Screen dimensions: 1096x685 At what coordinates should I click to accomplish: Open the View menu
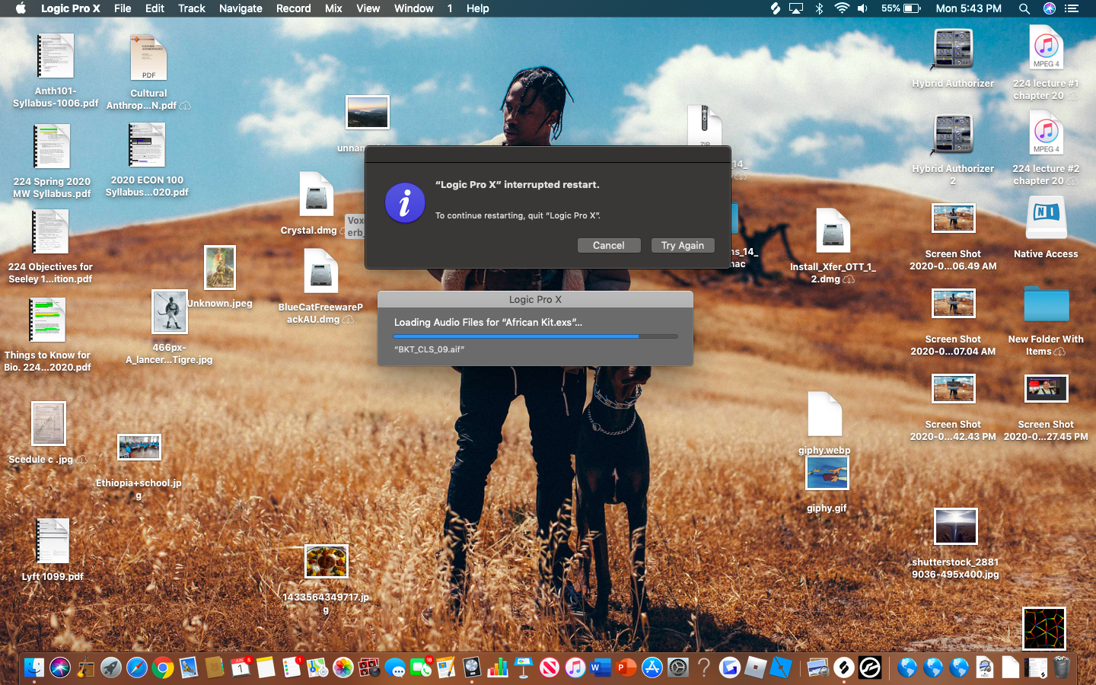pyautogui.click(x=368, y=8)
